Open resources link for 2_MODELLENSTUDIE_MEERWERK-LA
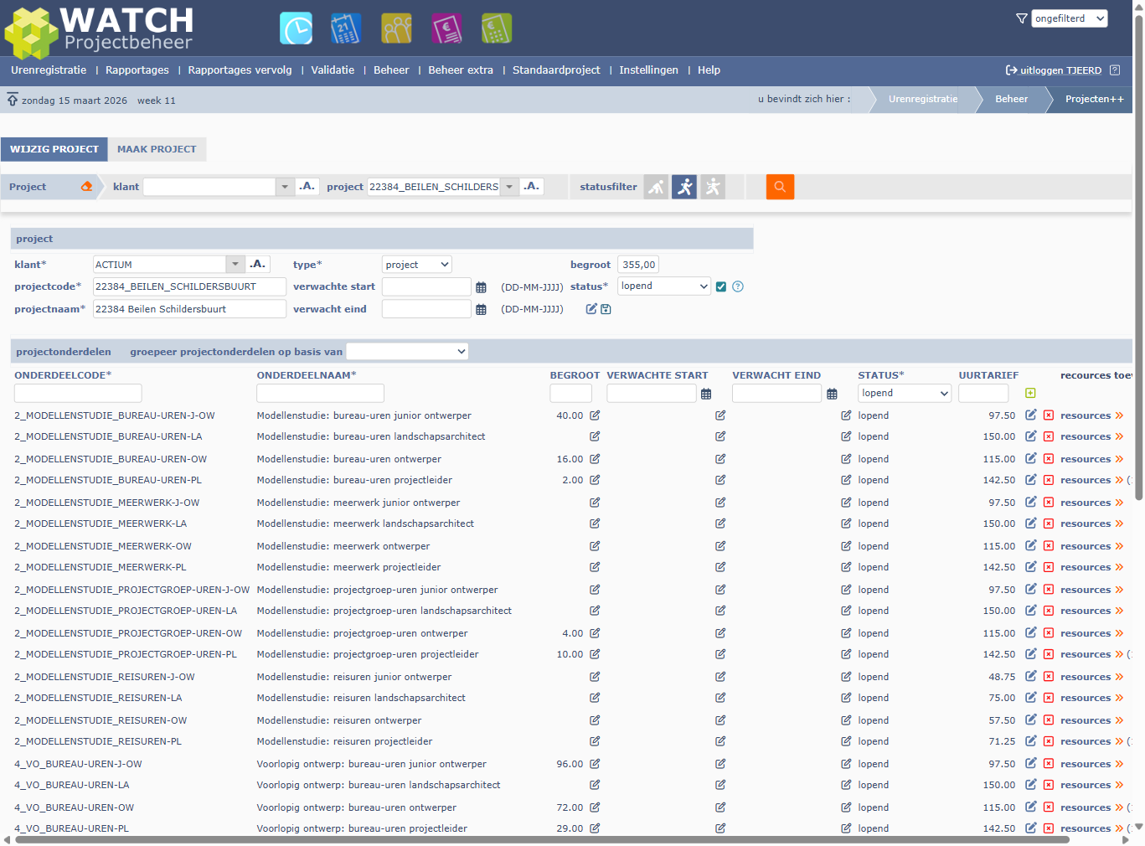This screenshot has width=1145, height=846. [1085, 524]
